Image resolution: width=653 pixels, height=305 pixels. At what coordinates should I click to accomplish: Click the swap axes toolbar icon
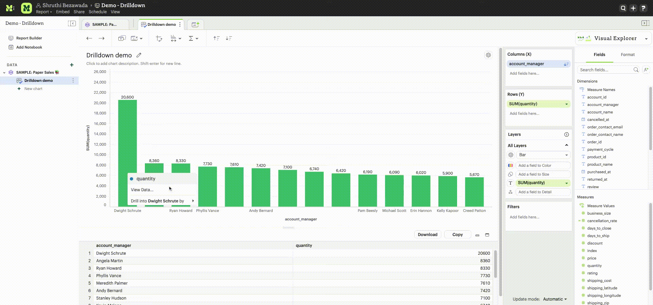pyautogui.click(x=159, y=38)
